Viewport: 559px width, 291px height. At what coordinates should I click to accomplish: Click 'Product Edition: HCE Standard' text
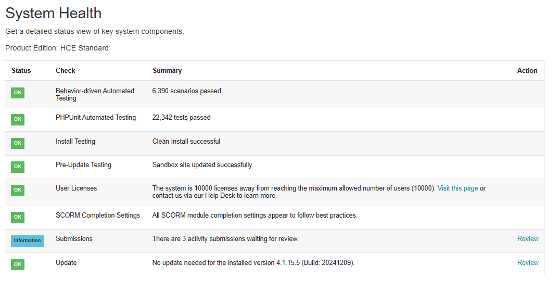click(x=57, y=48)
